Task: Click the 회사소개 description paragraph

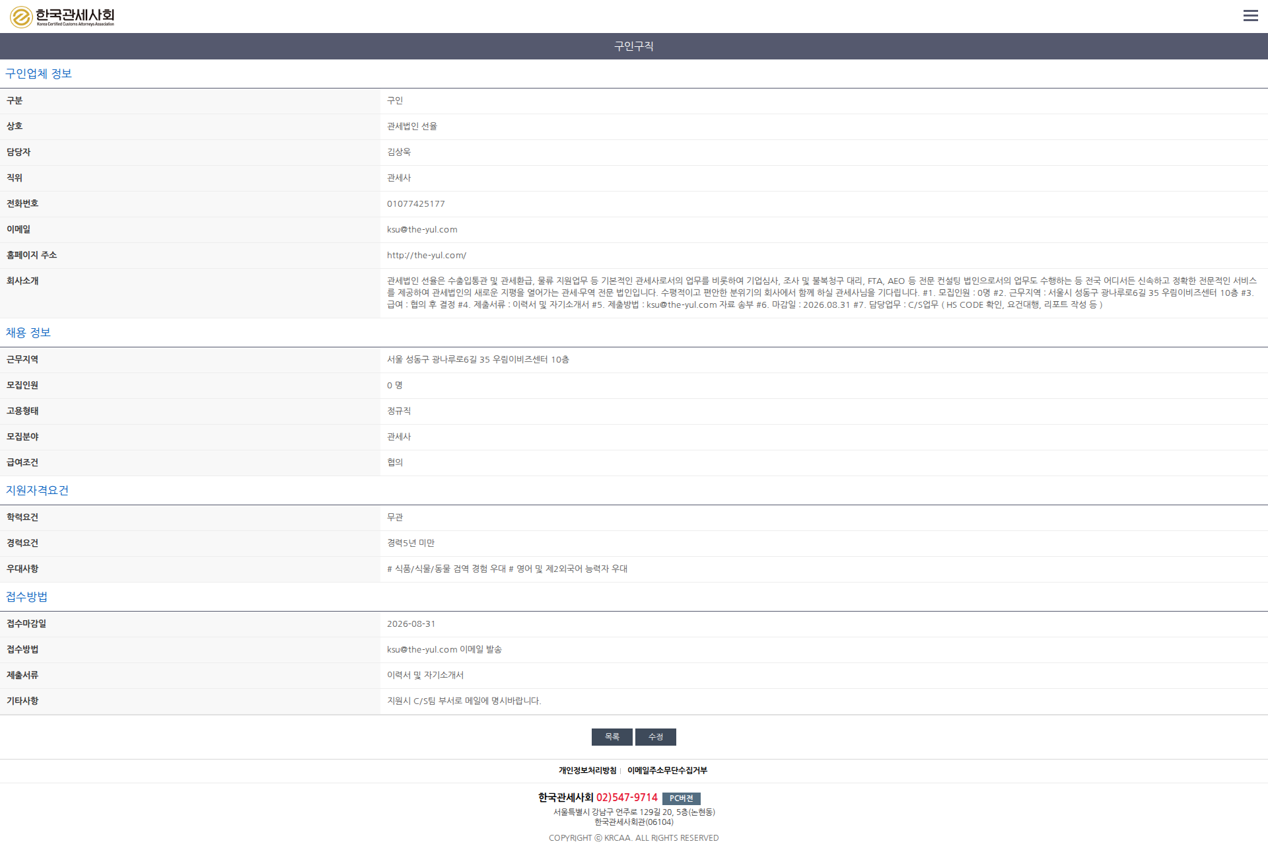Action: [x=822, y=293]
